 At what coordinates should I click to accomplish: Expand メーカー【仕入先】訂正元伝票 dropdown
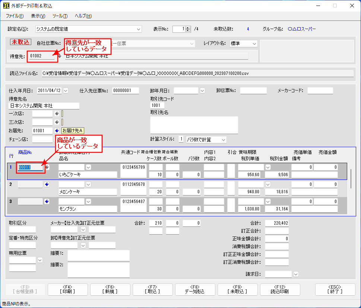(83, 229)
